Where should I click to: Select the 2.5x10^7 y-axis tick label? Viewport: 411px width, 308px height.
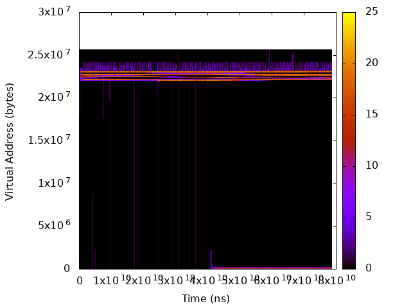point(51,55)
